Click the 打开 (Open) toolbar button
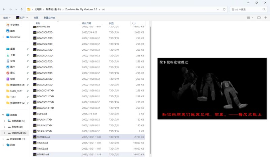The height and width of the screenshot is (157, 270). tap(21, 17)
